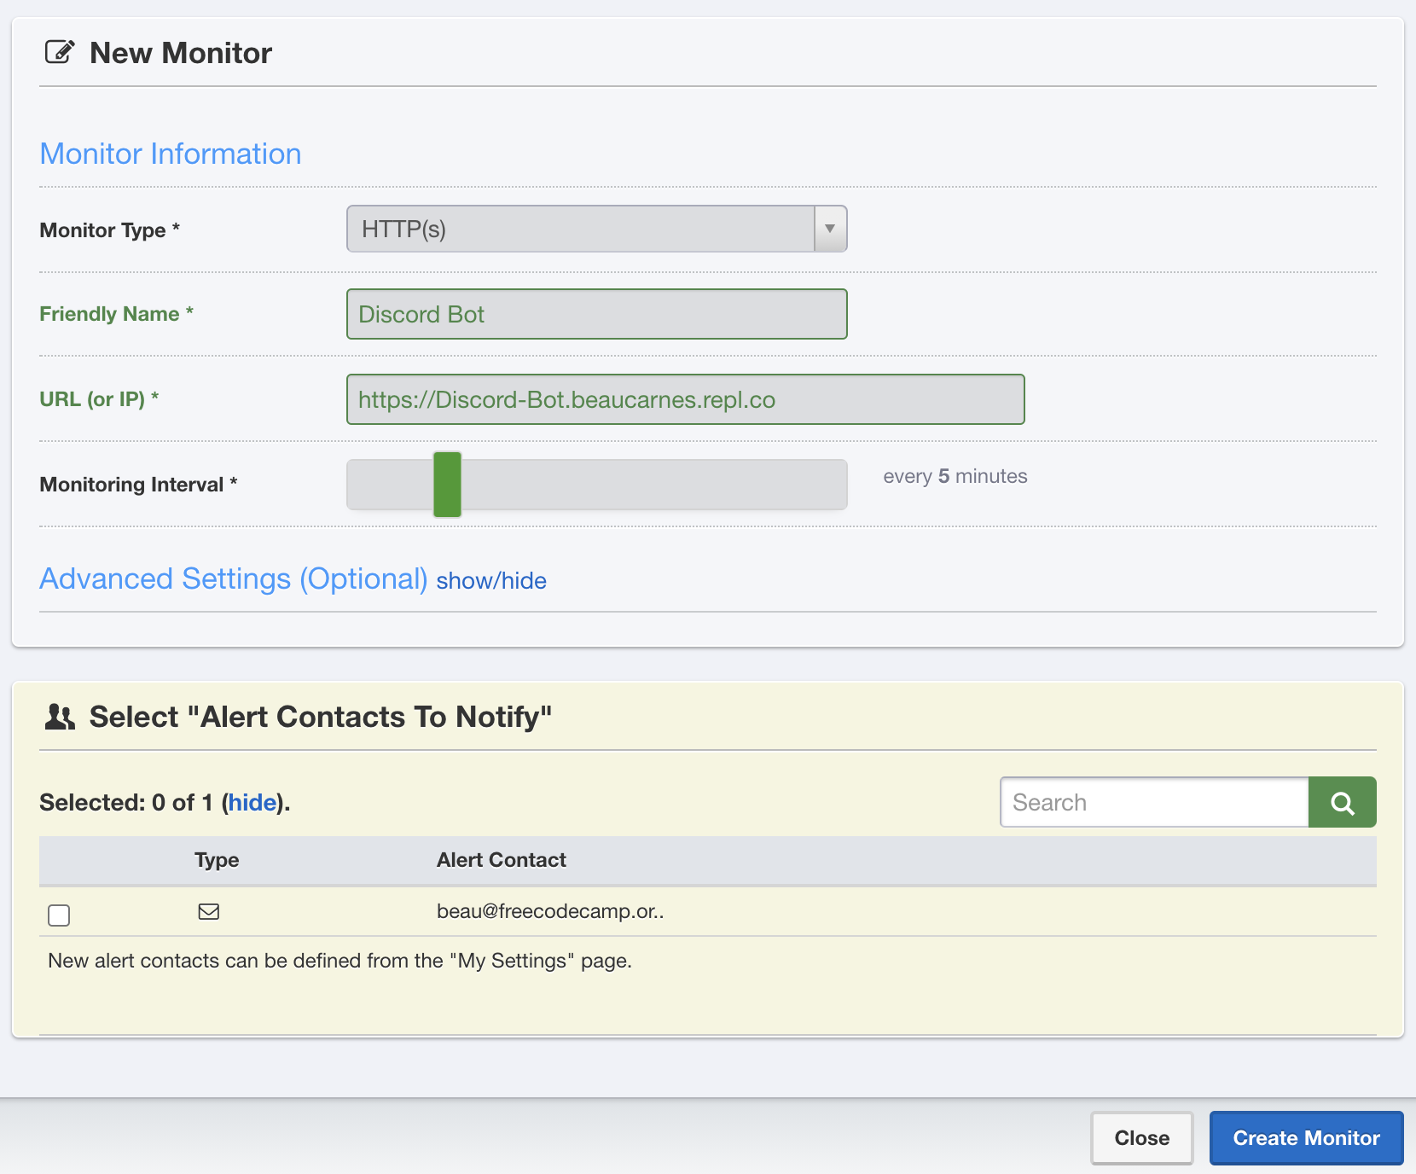Open the Monitor Type dropdown arrow
This screenshot has width=1416, height=1174.
pos(829,229)
